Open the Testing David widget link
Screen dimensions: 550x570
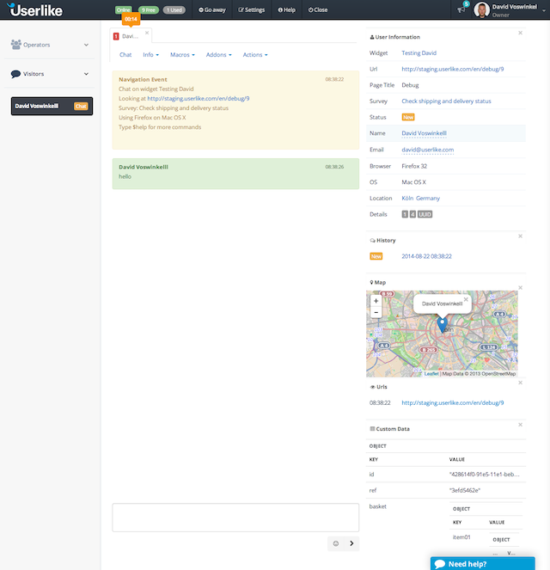click(419, 53)
